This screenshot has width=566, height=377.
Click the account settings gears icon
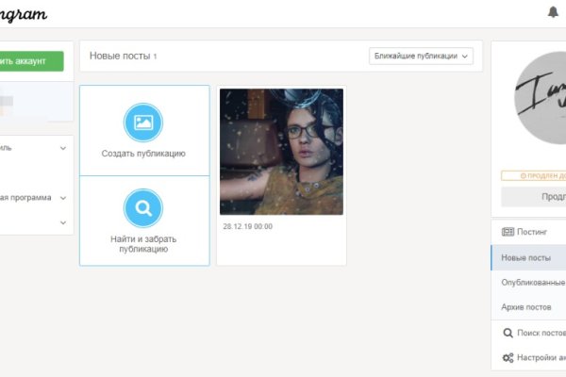click(x=508, y=357)
